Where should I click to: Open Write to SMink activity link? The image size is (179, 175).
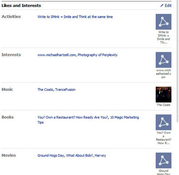75,17
